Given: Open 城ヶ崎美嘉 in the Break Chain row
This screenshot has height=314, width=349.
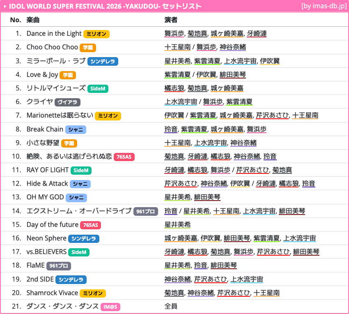Looking at the screenshot, I should pyautogui.click(x=227, y=129).
